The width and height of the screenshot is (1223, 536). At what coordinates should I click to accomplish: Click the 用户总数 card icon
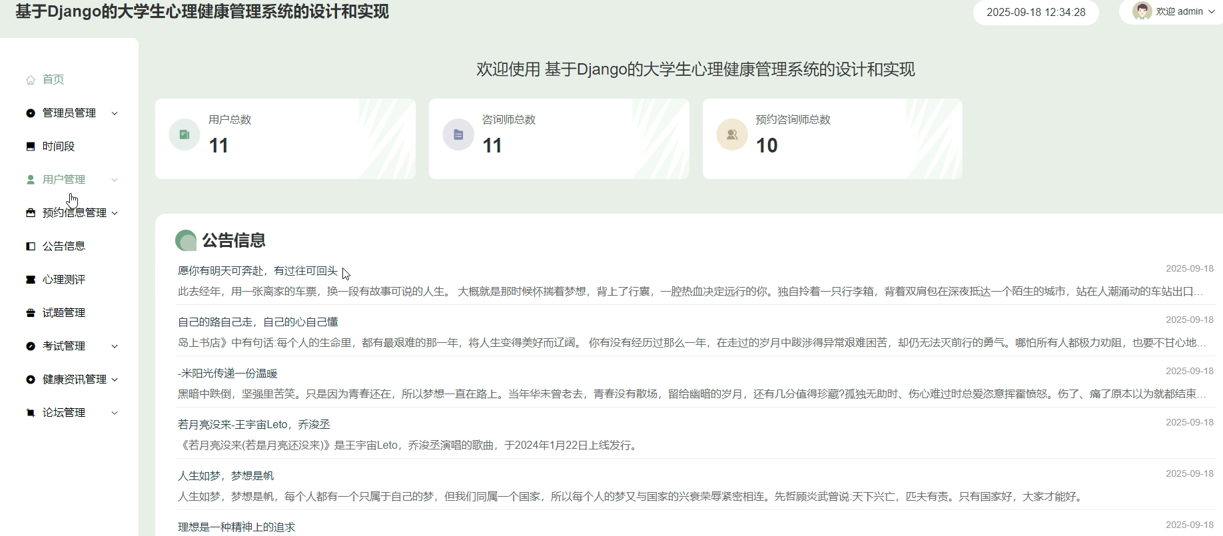coord(185,134)
